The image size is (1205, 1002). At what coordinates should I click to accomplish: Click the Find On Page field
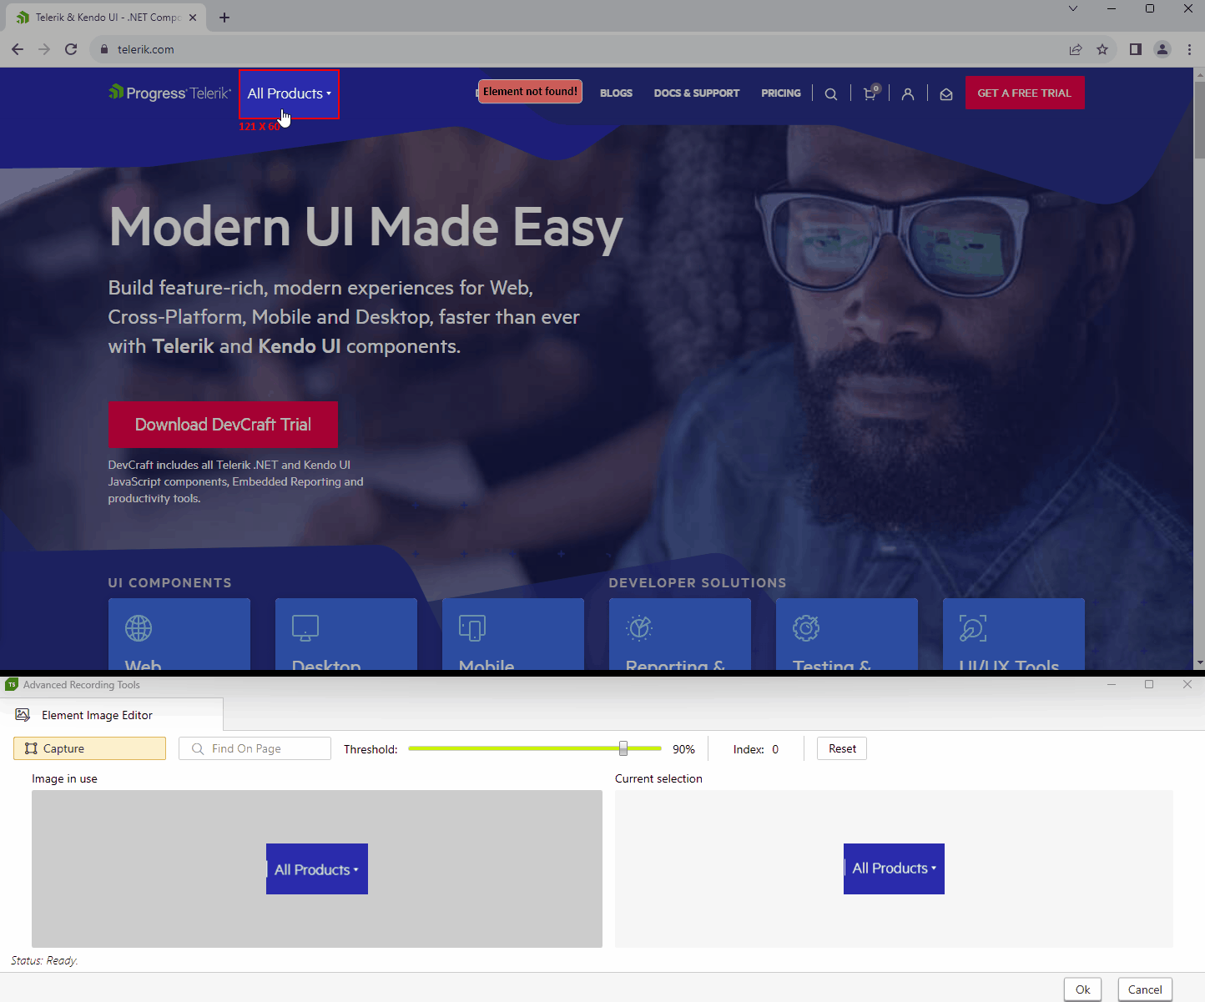255,748
